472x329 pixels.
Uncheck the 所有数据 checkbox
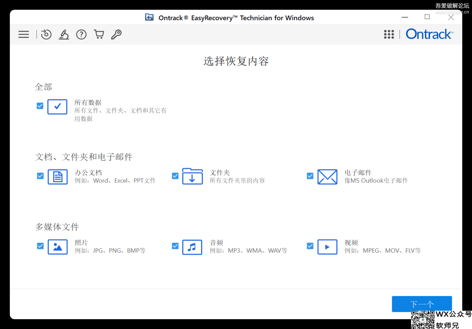40,106
